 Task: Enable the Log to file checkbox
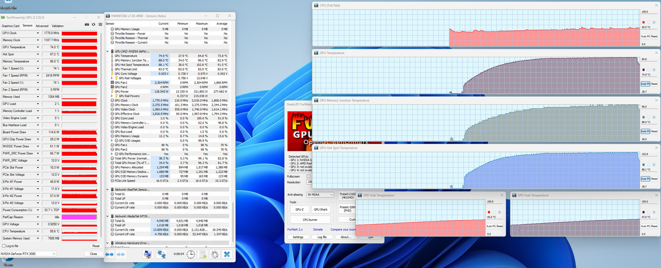[x=4, y=246]
